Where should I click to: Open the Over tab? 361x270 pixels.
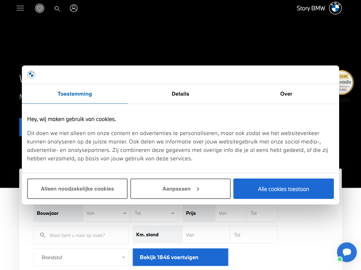[286, 94]
